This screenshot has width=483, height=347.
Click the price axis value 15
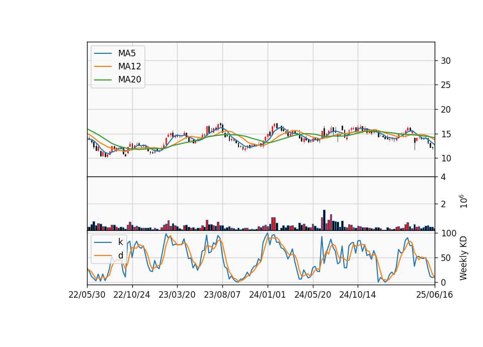point(446,134)
